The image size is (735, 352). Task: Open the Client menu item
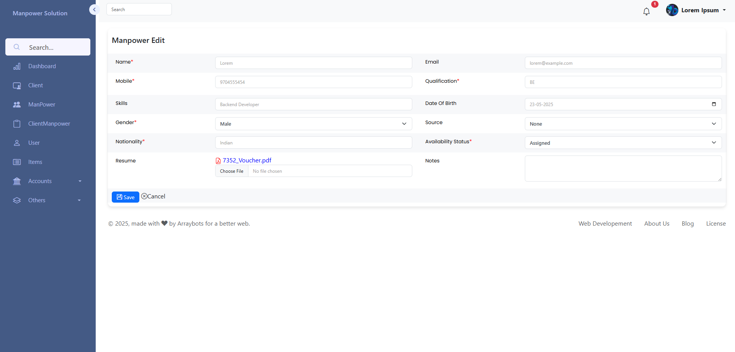(x=36, y=85)
